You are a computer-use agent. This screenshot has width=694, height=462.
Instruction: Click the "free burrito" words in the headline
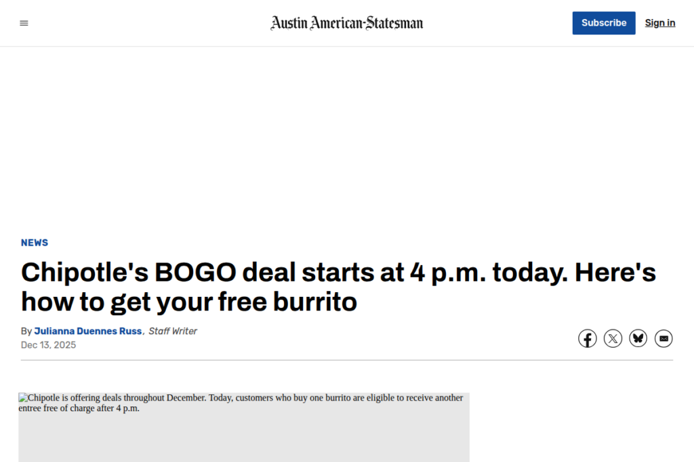287,302
